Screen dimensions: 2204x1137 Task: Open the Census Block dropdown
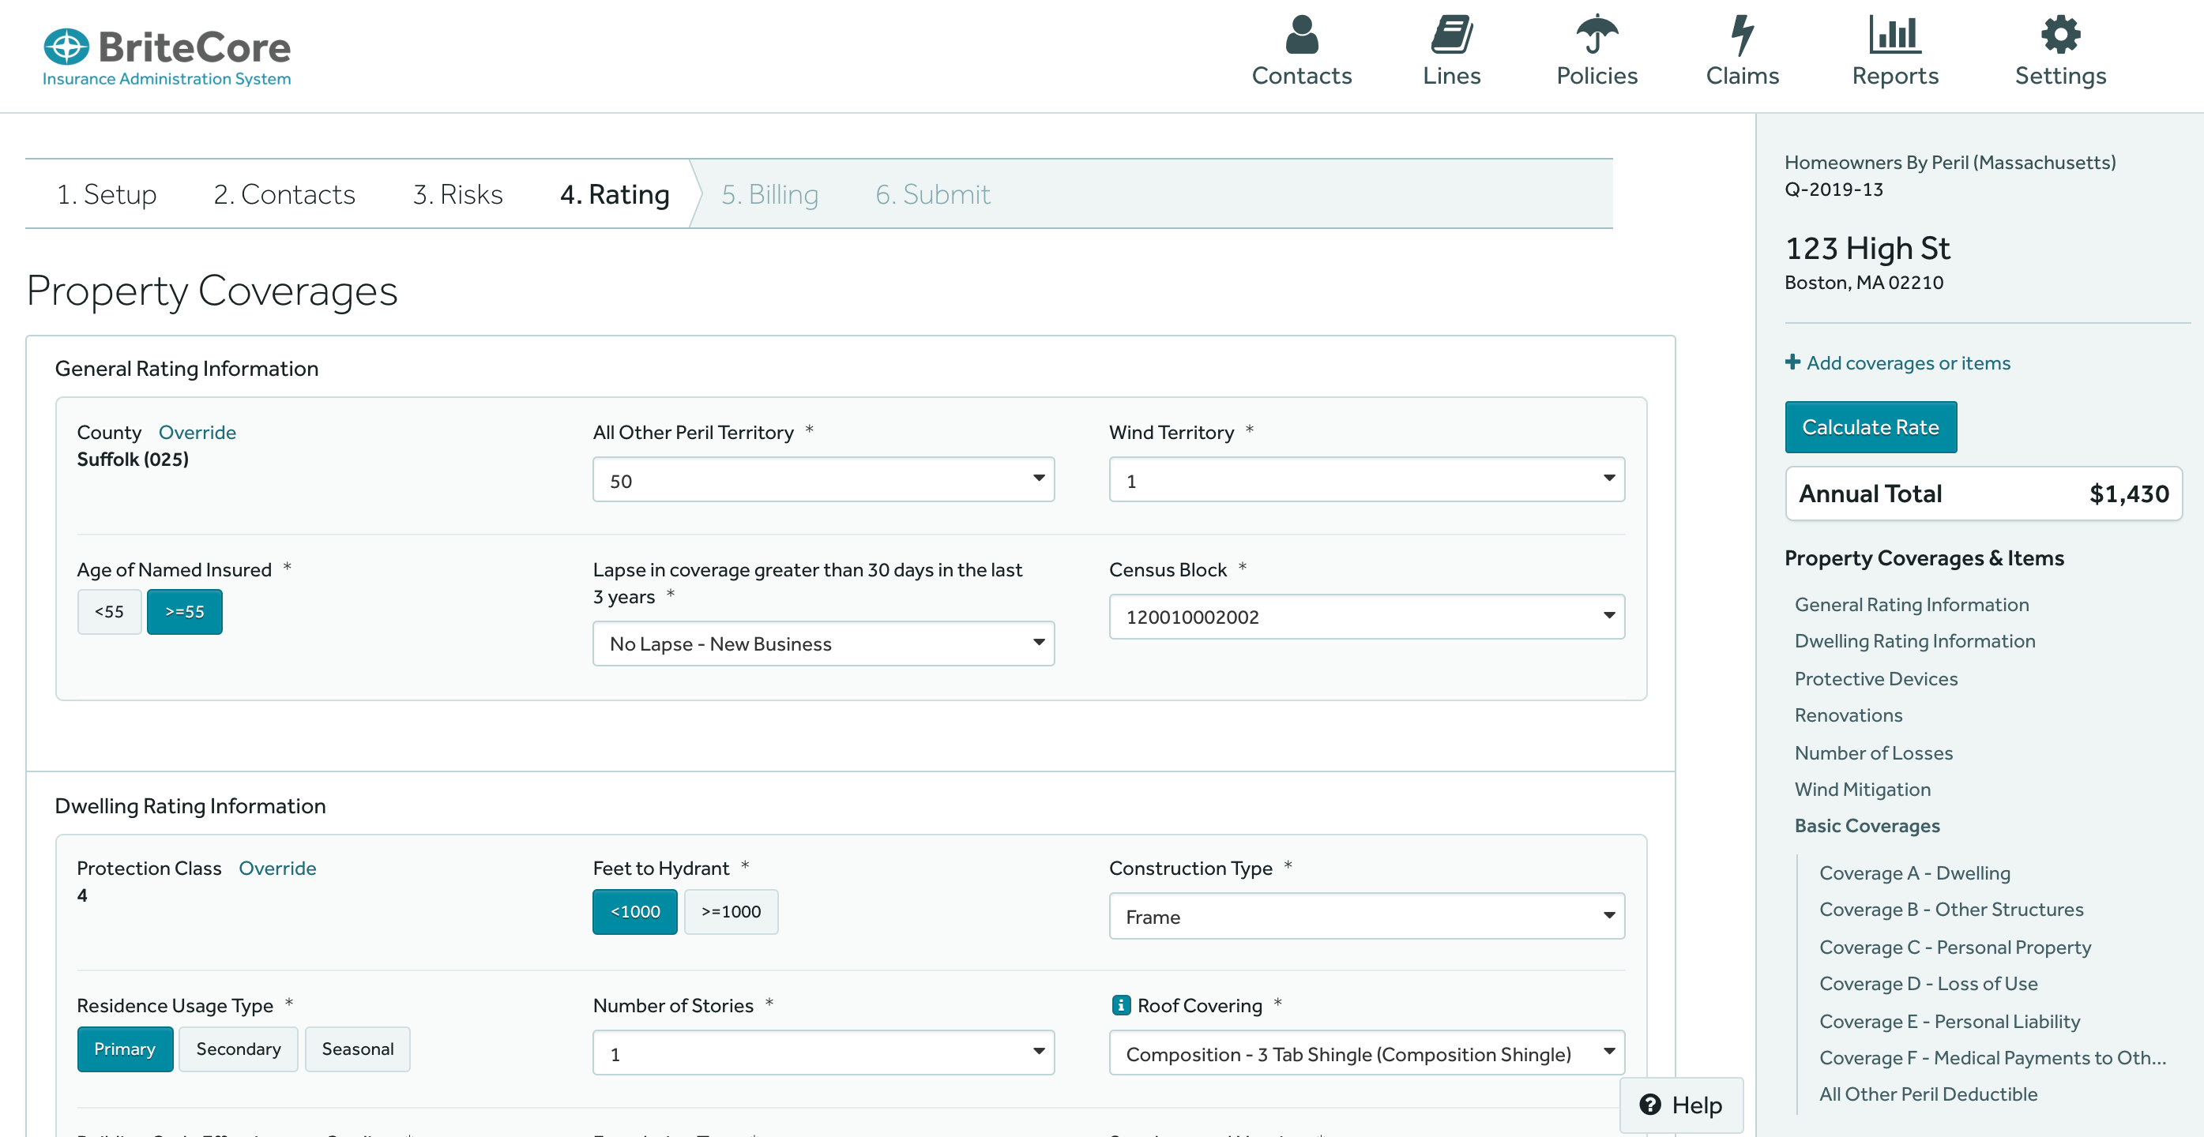click(1366, 617)
